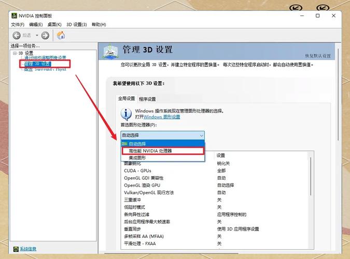Select the 垂直同步 setting row
This screenshot has height=259, width=350.
tap(215, 229)
